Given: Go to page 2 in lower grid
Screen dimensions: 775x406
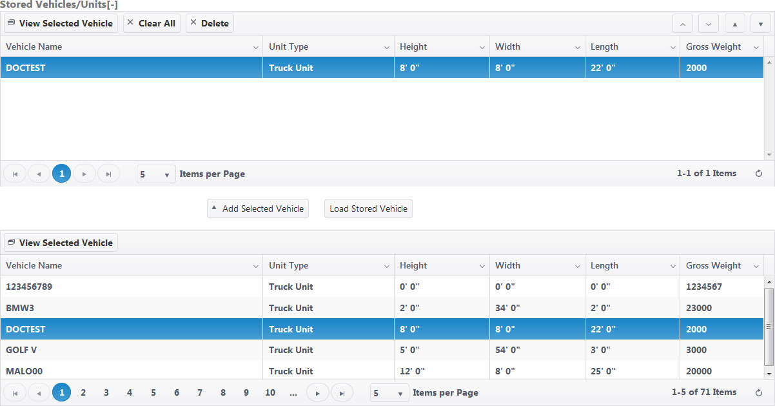Looking at the screenshot, I should (83, 392).
